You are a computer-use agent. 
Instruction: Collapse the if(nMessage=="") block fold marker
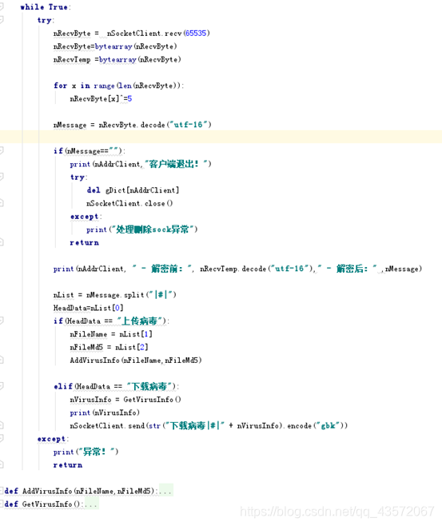pyautogui.click(x=2, y=150)
